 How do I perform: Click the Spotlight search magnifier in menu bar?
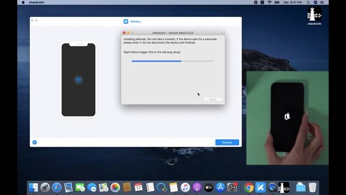click(308, 2)
